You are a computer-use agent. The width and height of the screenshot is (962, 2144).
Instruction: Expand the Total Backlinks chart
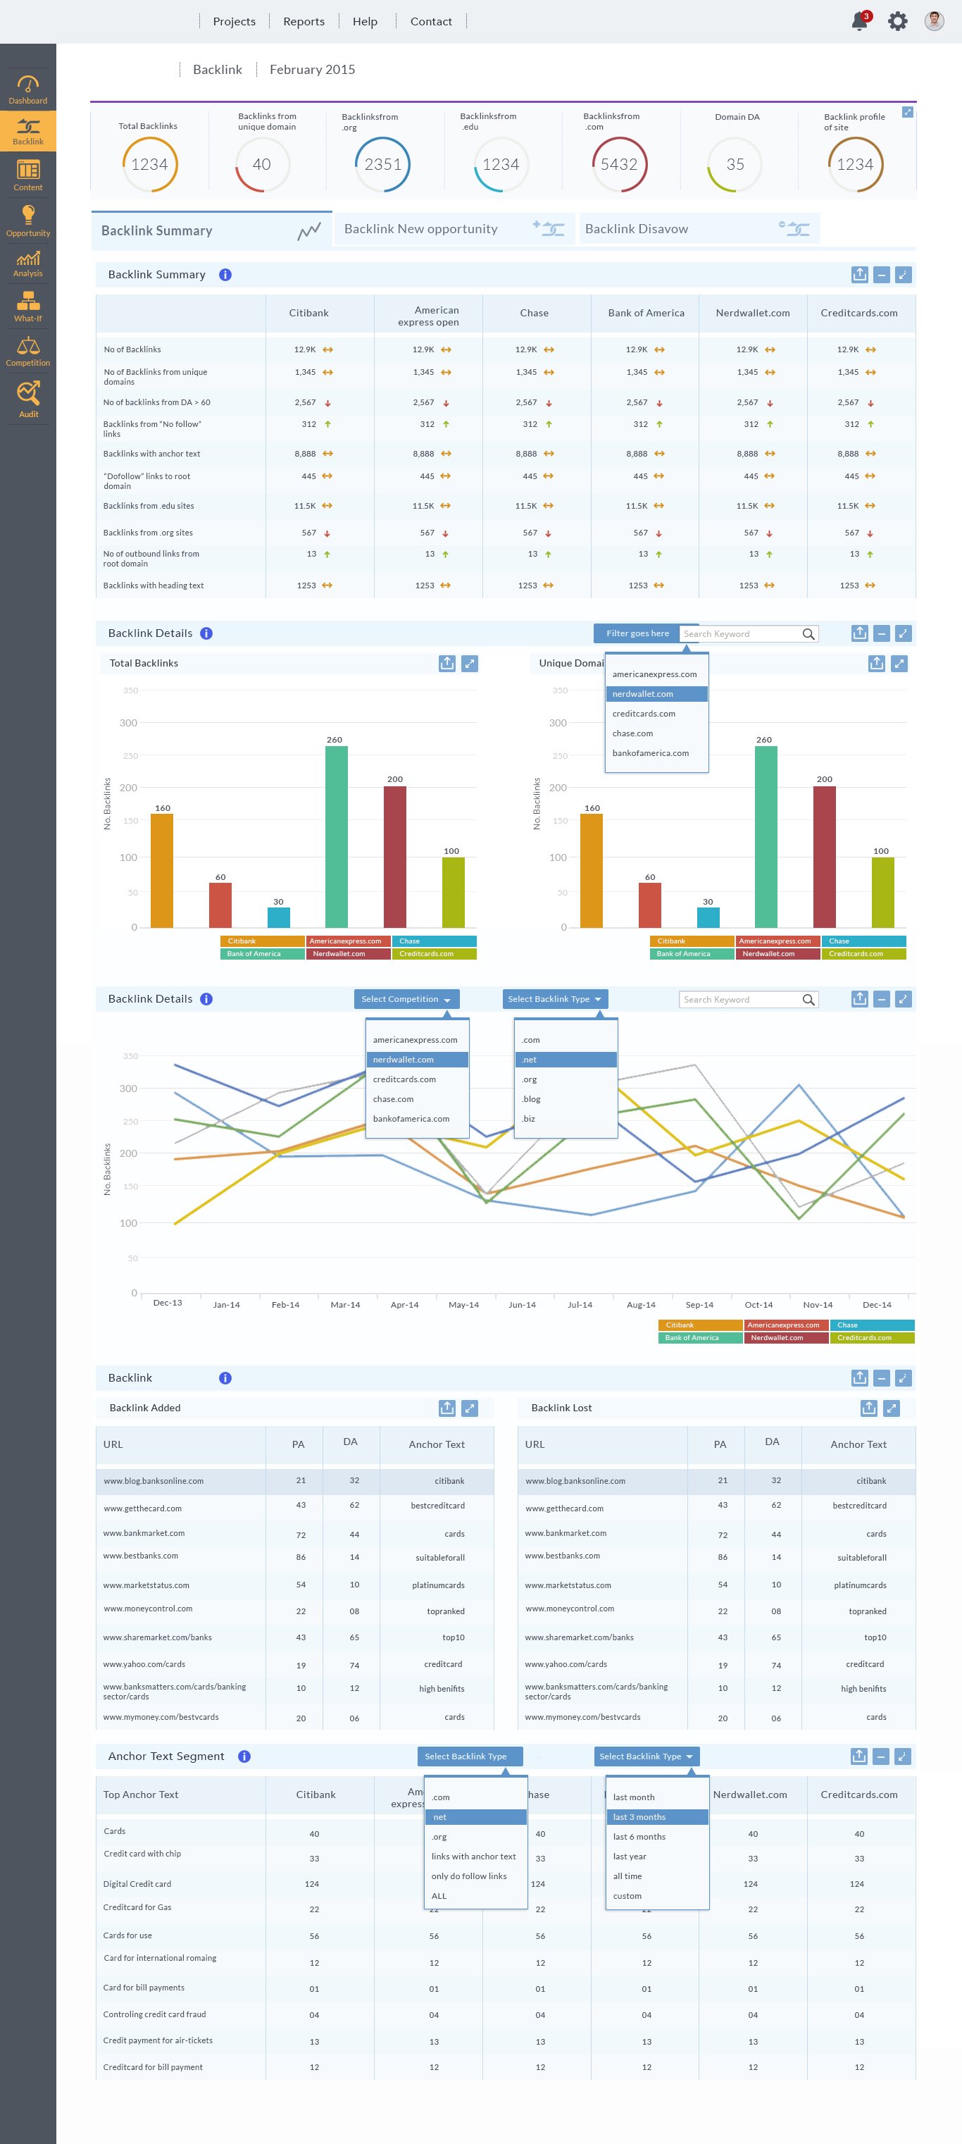pos(469,663)
